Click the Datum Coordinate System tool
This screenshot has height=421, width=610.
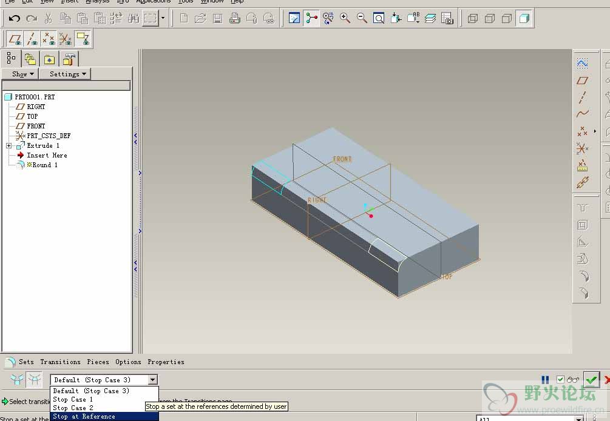(x=582, y=148)
